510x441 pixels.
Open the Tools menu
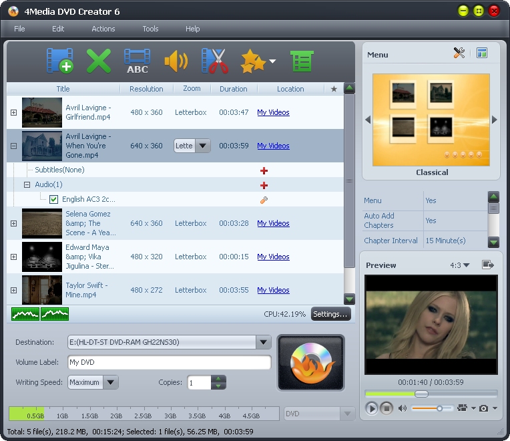pos(150,29)
